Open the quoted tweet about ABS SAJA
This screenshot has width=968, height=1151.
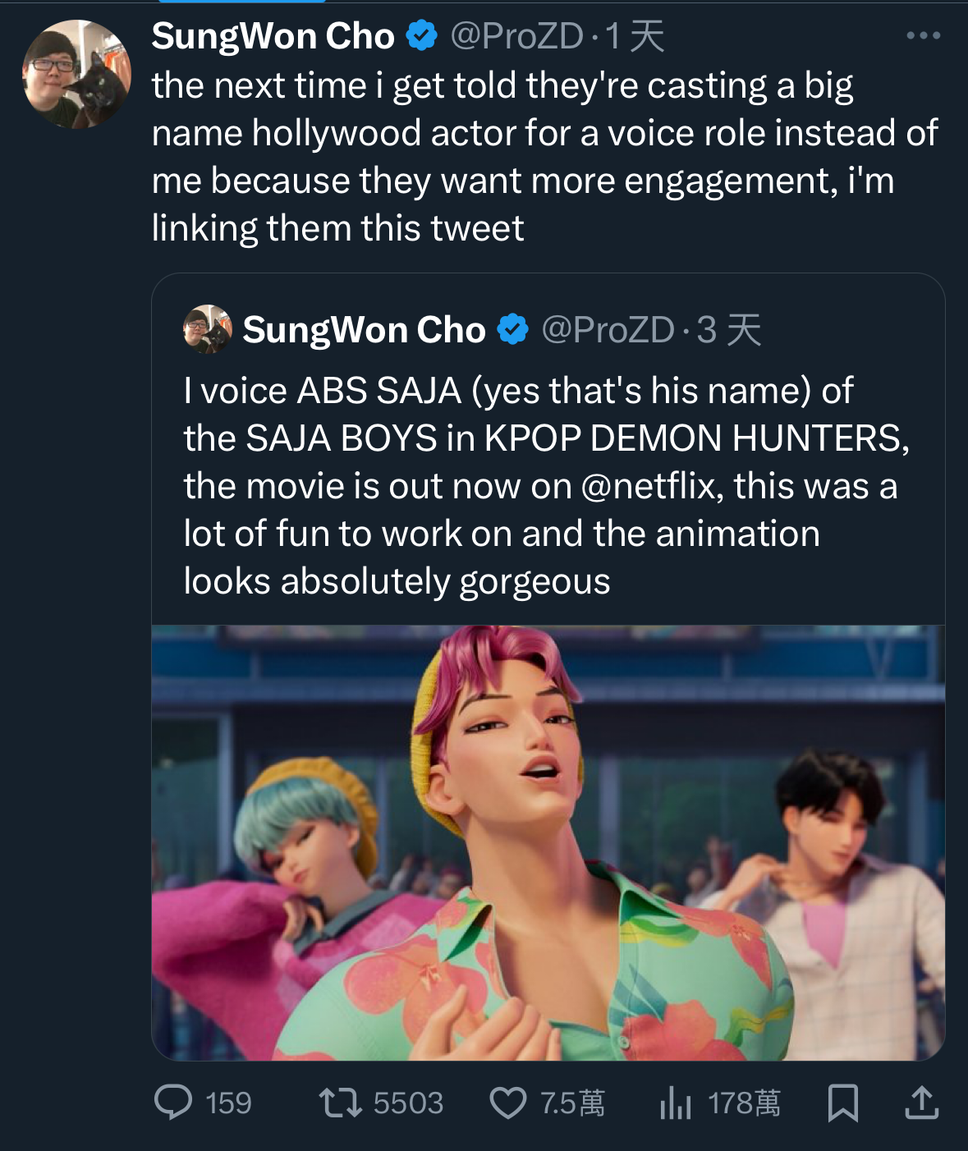tap(547, 484)
